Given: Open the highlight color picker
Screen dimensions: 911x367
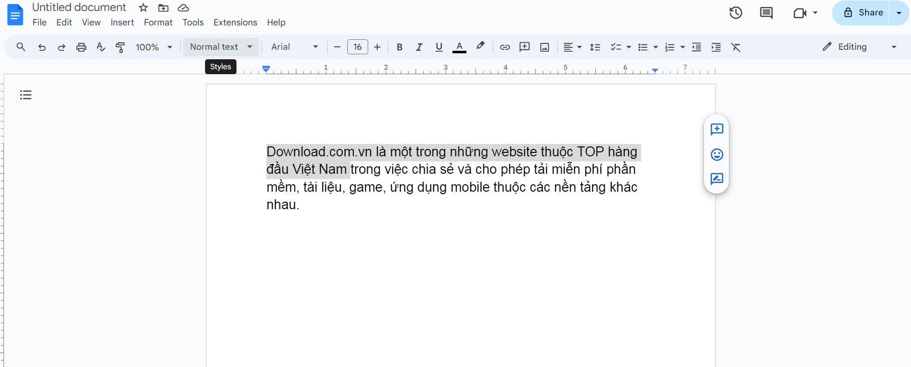Looking at the screenshot, I should 480,47.
